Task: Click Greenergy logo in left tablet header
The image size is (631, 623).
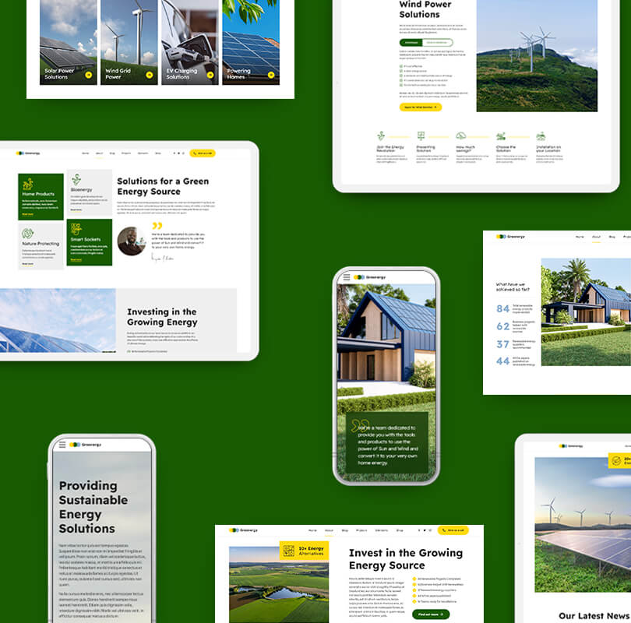Action: 28,153
